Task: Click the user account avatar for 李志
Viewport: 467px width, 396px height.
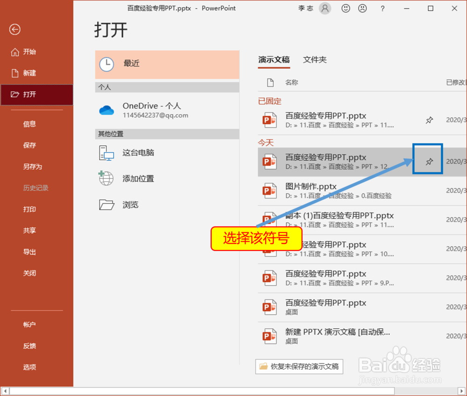Action: click(325, 8)
